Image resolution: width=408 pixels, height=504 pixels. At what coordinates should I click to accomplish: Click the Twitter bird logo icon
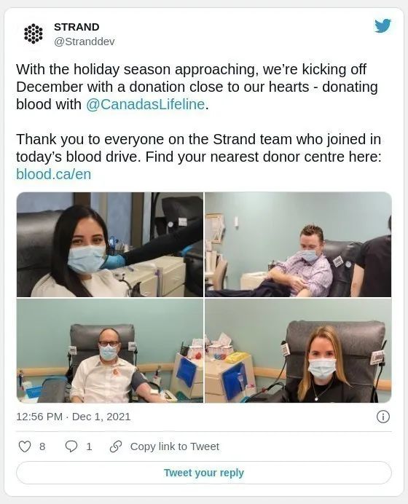pos(382,25)
